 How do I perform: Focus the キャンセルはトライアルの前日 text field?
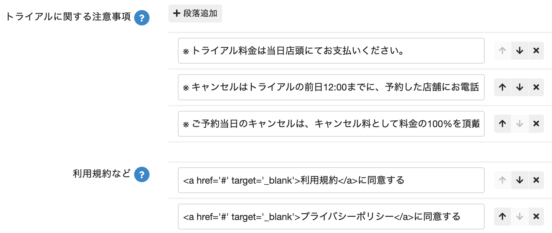click(331, 87)
